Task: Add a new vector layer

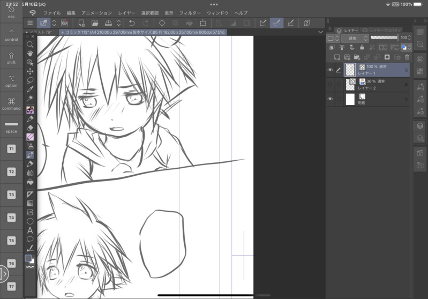Action: coord(347,57)
